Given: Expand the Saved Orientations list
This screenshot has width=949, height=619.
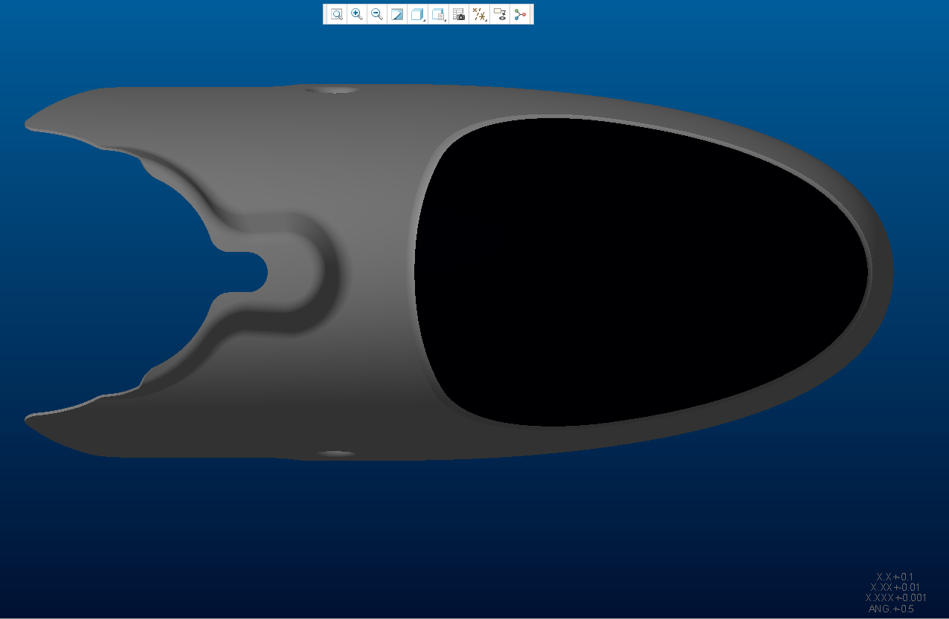Looking at the screenshot, I should 439,14.
